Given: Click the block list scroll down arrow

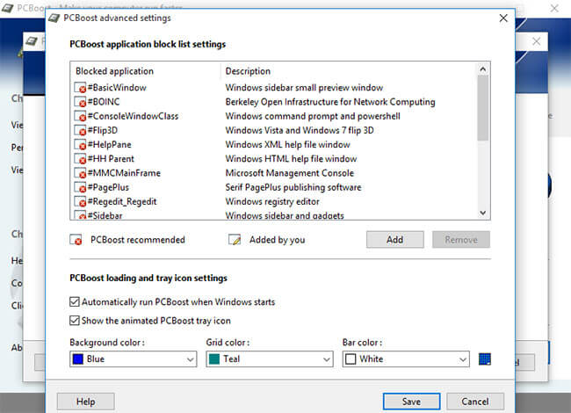Looking at the screenshot, I should point(483,213).
